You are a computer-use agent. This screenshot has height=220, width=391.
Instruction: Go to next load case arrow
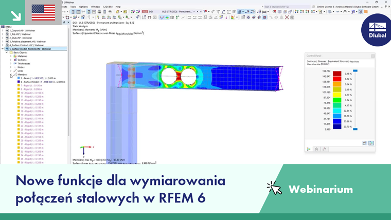click(201, 11)
